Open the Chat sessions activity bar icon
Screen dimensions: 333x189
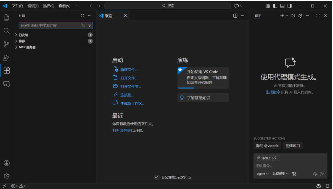tap(7, 84)
